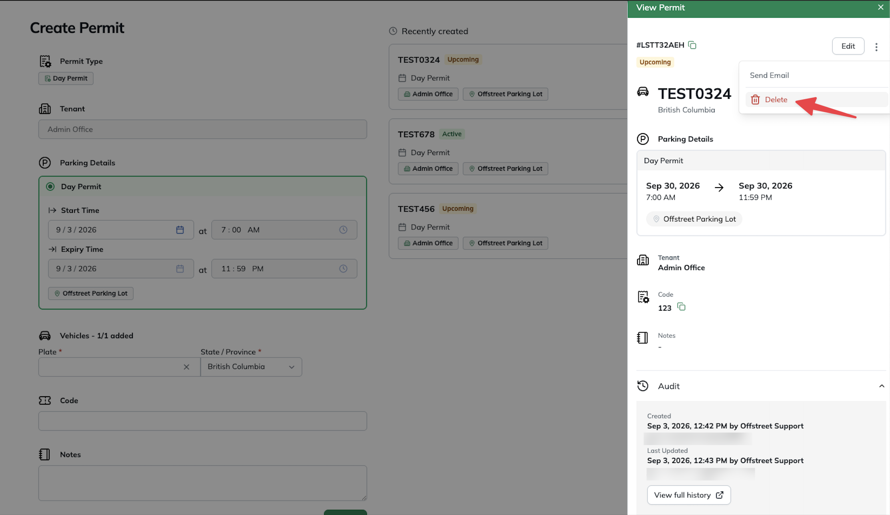890x515 pixels.
Task: Click into the Code input field
Action: (x=202, y=421)
